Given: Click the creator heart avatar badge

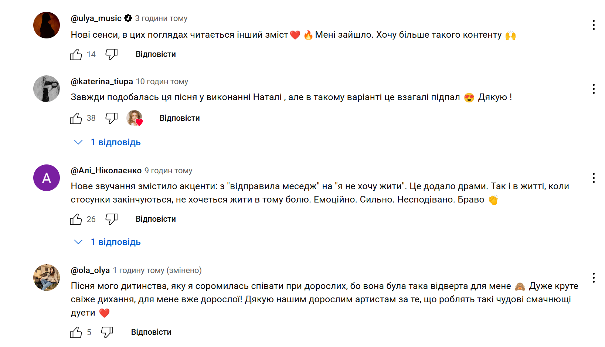Looking at the screenshot, I should coord(135,118).
